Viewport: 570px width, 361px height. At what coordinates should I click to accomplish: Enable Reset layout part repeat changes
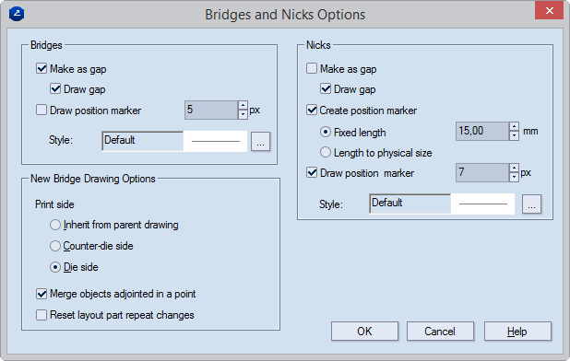[42, 315]
